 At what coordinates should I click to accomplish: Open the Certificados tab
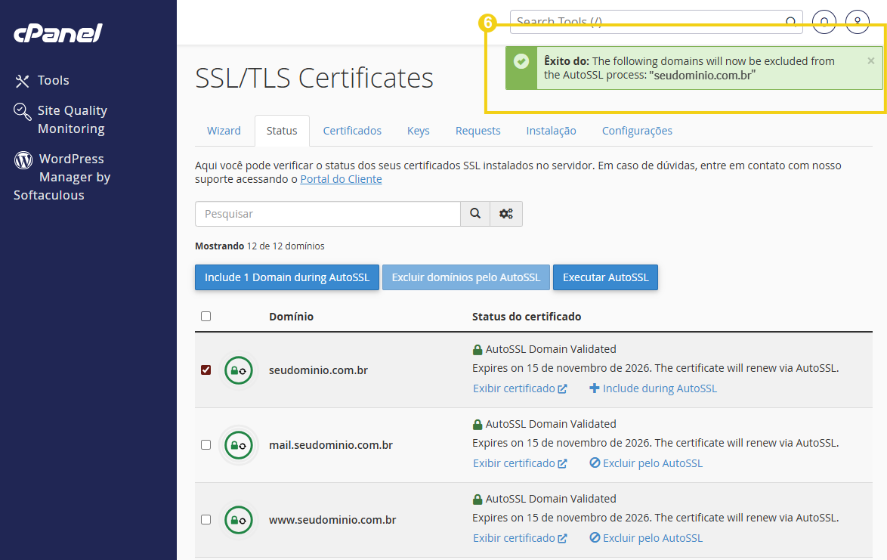coord(352,131)
